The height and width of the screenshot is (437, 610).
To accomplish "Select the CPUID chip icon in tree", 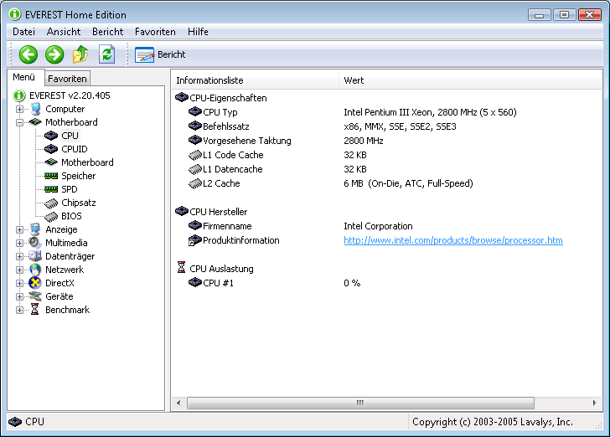I will tap(50, 149).
